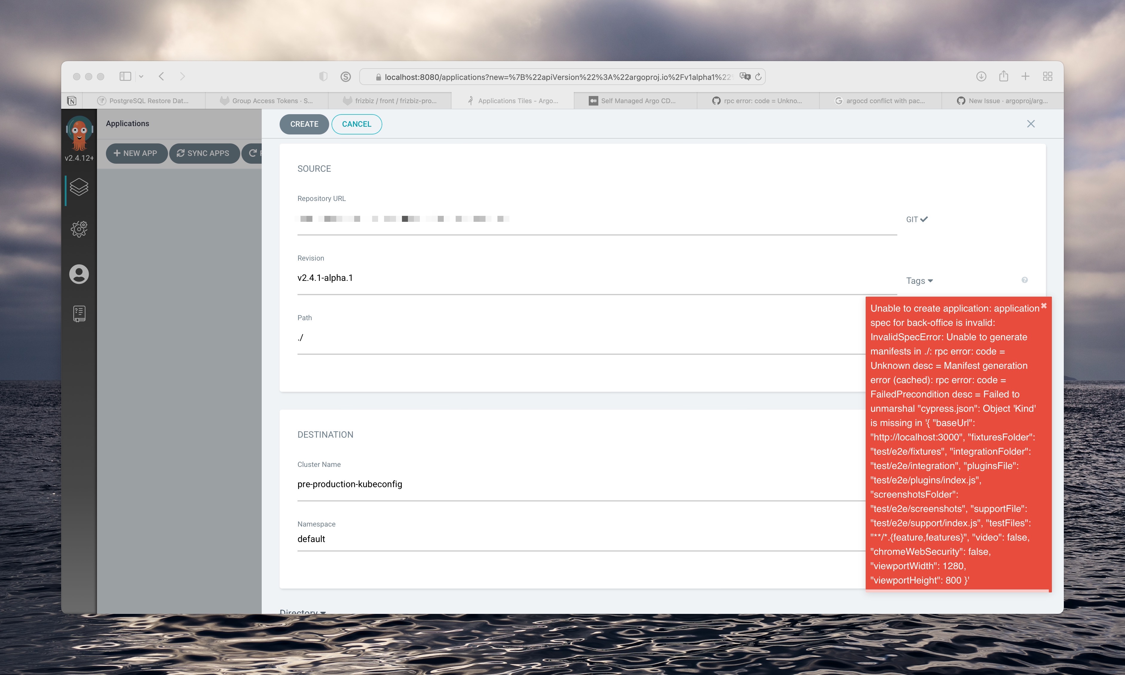Screen dimensions: 1125x675
Task: Switch to New Issue · argoproj tab
Action: [x=1003, y=101]
